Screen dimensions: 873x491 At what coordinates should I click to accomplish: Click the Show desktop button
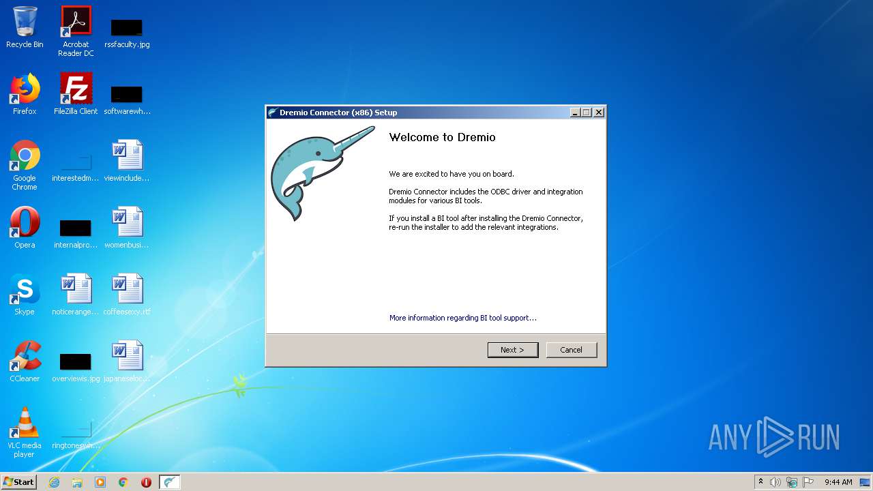click(x=865, y=482)
